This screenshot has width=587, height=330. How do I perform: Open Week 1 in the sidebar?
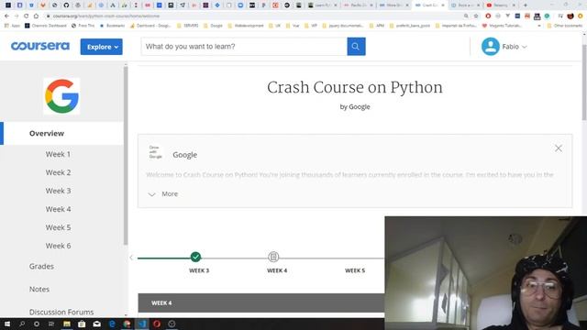(x=58, y=154)
